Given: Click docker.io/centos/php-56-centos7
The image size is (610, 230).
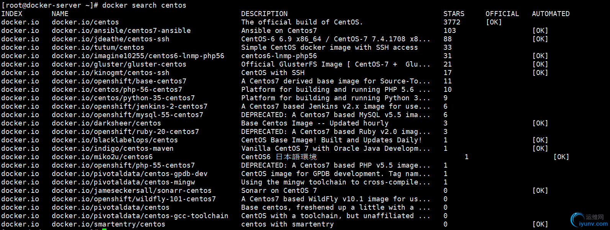Looking at the screenshot, I should [117, 90].
